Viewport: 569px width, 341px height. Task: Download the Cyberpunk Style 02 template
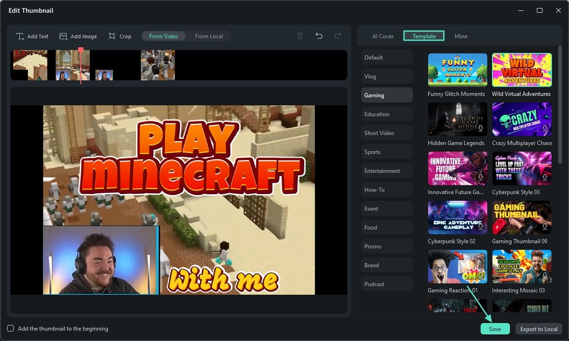(481, 226)
